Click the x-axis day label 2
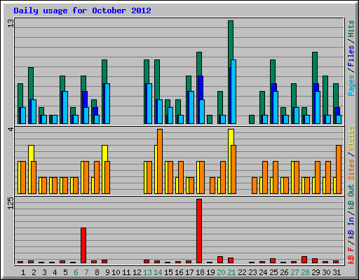Image resolution: width=359 pixels, height=280 pixels. (x=34, y=272)
